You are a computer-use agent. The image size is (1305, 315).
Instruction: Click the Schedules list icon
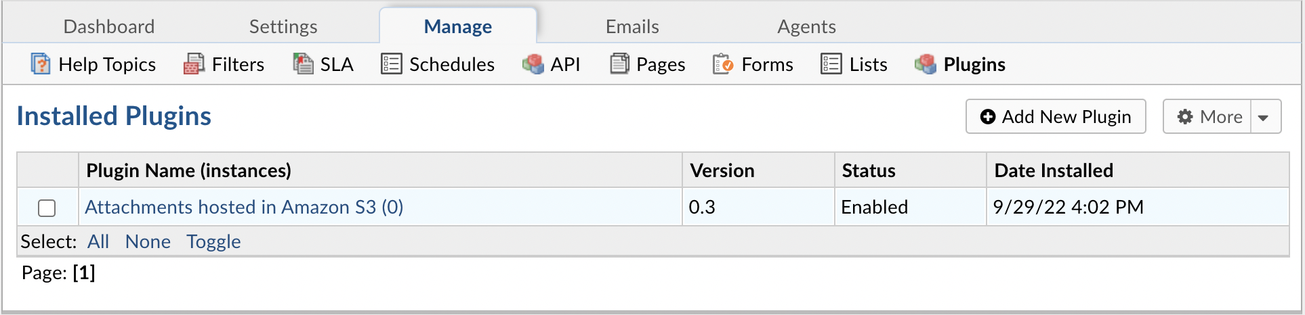pos(391,64)
